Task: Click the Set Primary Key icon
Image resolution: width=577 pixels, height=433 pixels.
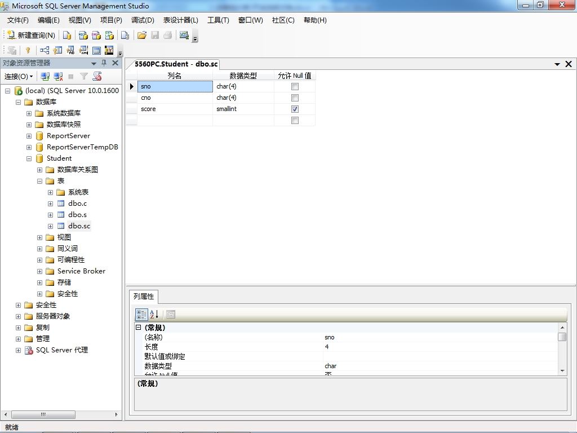Action: pos(28,50)
